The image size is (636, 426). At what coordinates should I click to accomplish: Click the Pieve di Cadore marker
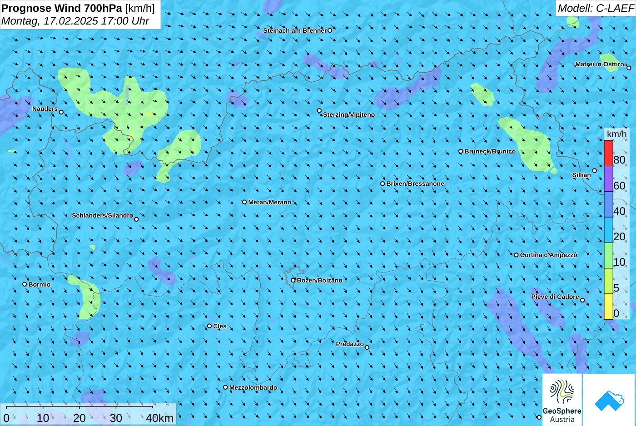582,300
